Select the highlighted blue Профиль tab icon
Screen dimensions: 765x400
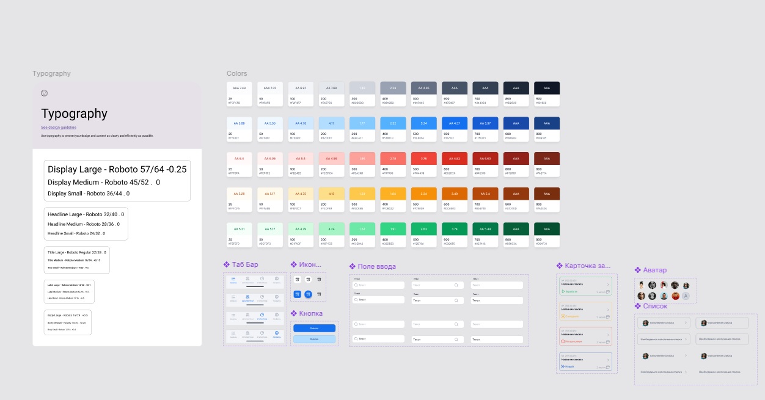click(277, 333)
